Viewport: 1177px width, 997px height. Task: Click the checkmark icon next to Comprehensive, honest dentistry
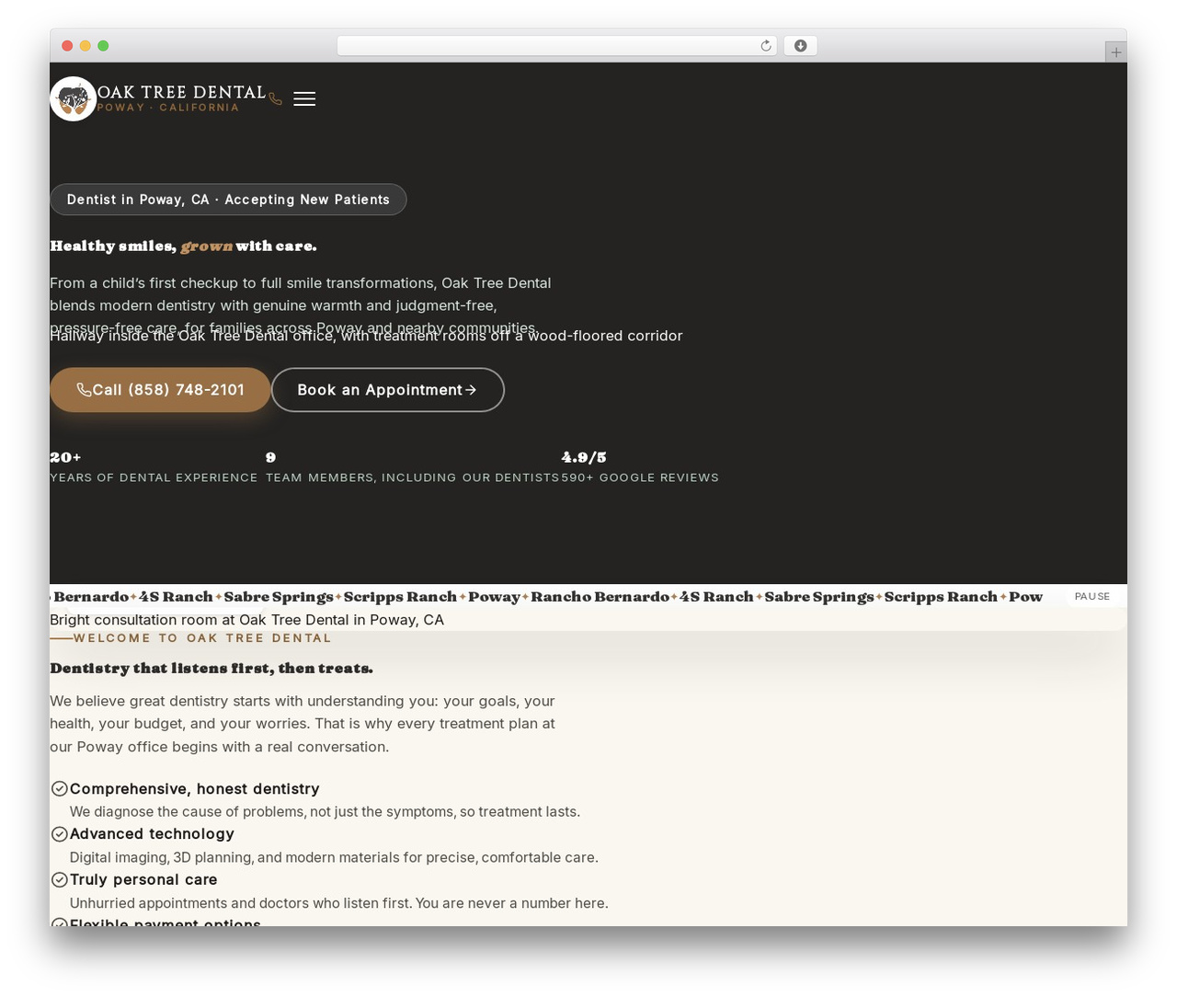60,788
